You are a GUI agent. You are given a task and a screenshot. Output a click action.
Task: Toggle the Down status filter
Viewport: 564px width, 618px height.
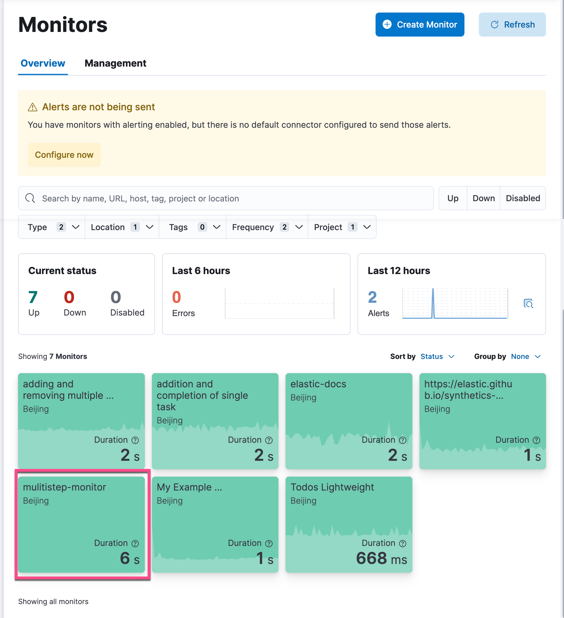point(483,198)
